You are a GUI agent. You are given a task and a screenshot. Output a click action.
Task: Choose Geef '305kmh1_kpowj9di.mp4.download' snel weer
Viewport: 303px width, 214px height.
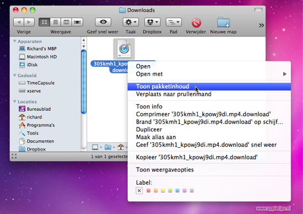pos(209,145)
